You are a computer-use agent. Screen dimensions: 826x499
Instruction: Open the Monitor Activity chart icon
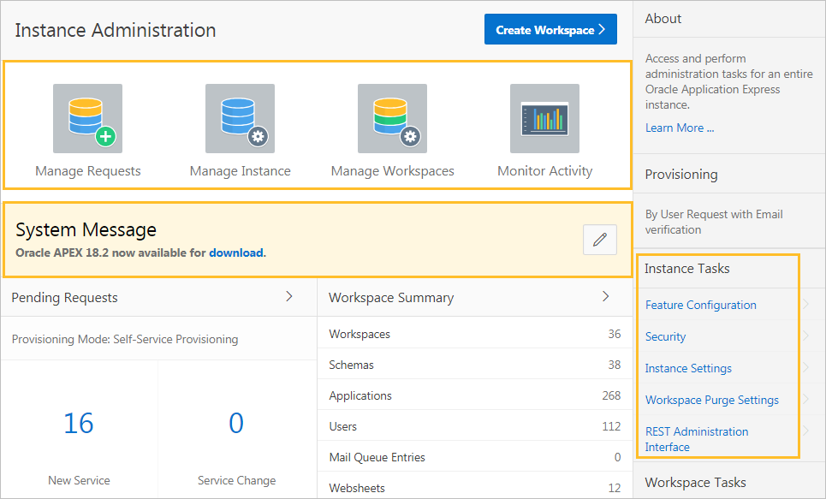(x=544, y=118)
